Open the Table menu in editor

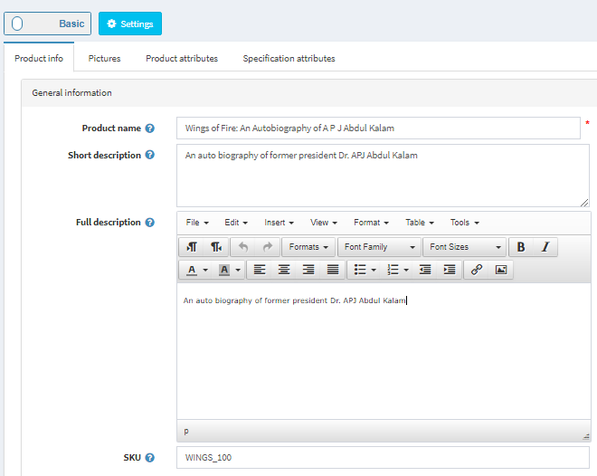[420, 223]
